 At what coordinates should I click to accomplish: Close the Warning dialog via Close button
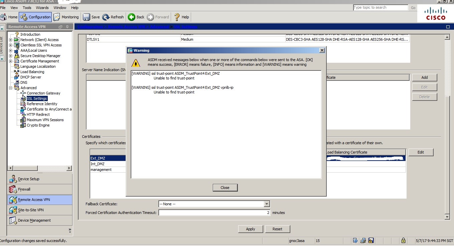225,188
